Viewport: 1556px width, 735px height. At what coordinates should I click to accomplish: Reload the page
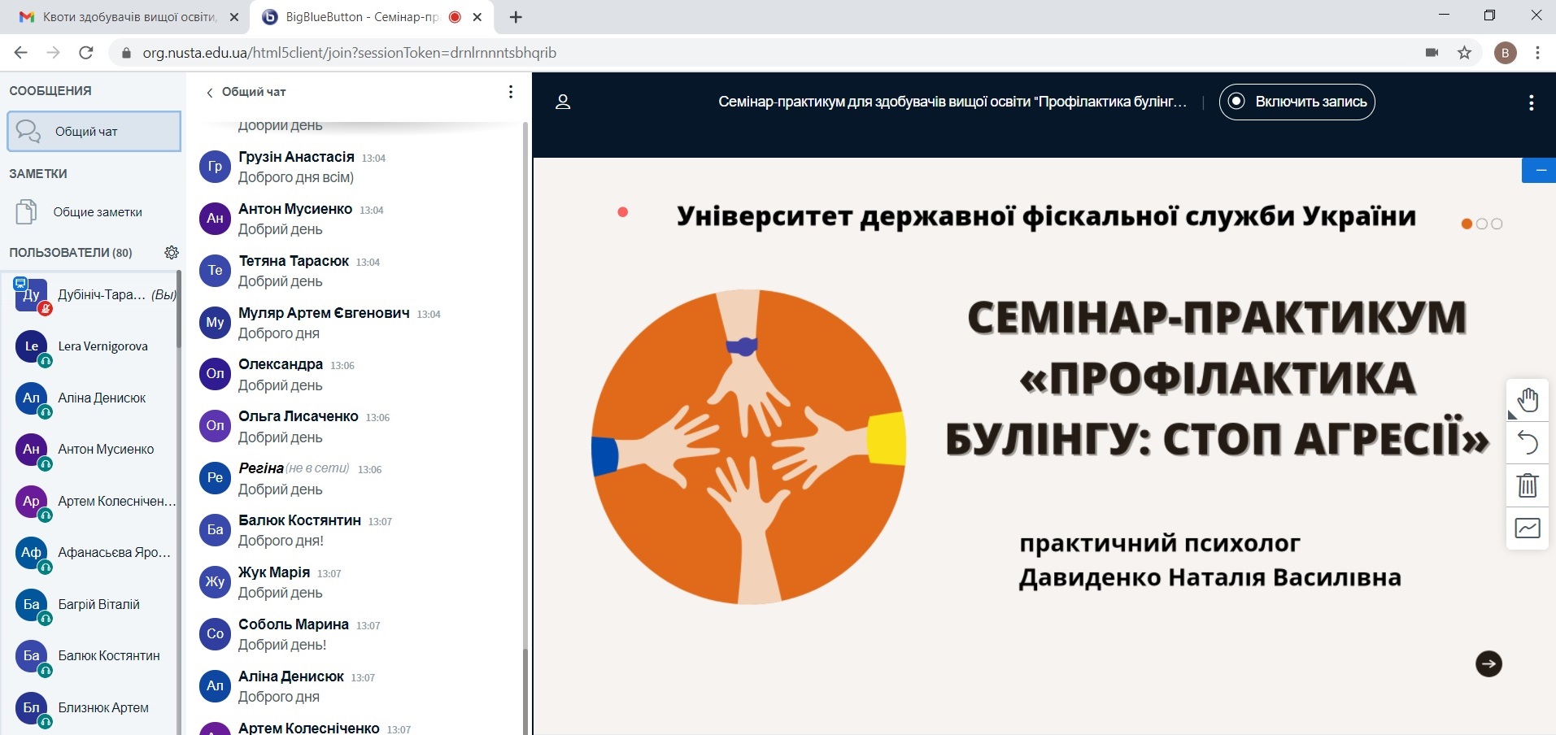point(85,53)
